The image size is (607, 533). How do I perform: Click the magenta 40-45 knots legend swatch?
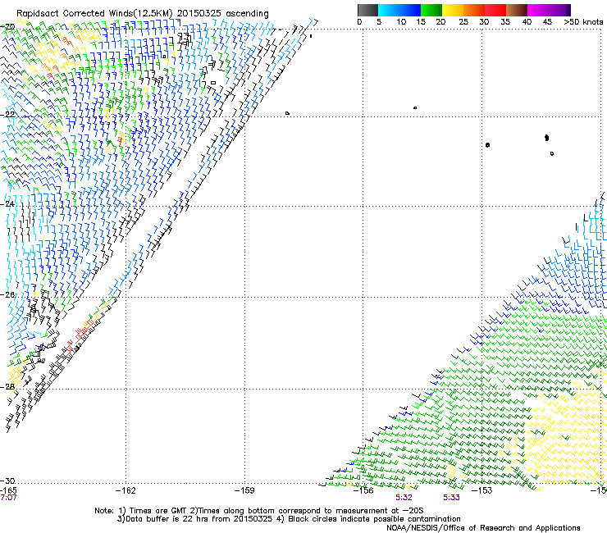click(x=538, y=10)
